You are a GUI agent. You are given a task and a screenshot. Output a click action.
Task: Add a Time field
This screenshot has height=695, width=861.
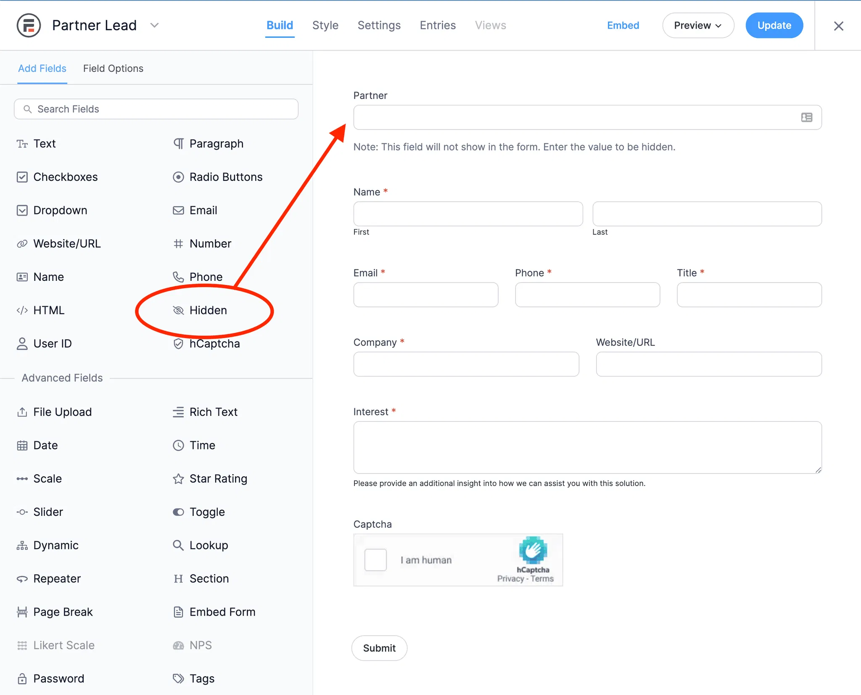[x=194, y=445]
